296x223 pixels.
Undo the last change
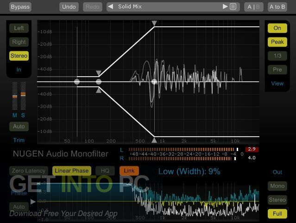(x=69, y=7)
